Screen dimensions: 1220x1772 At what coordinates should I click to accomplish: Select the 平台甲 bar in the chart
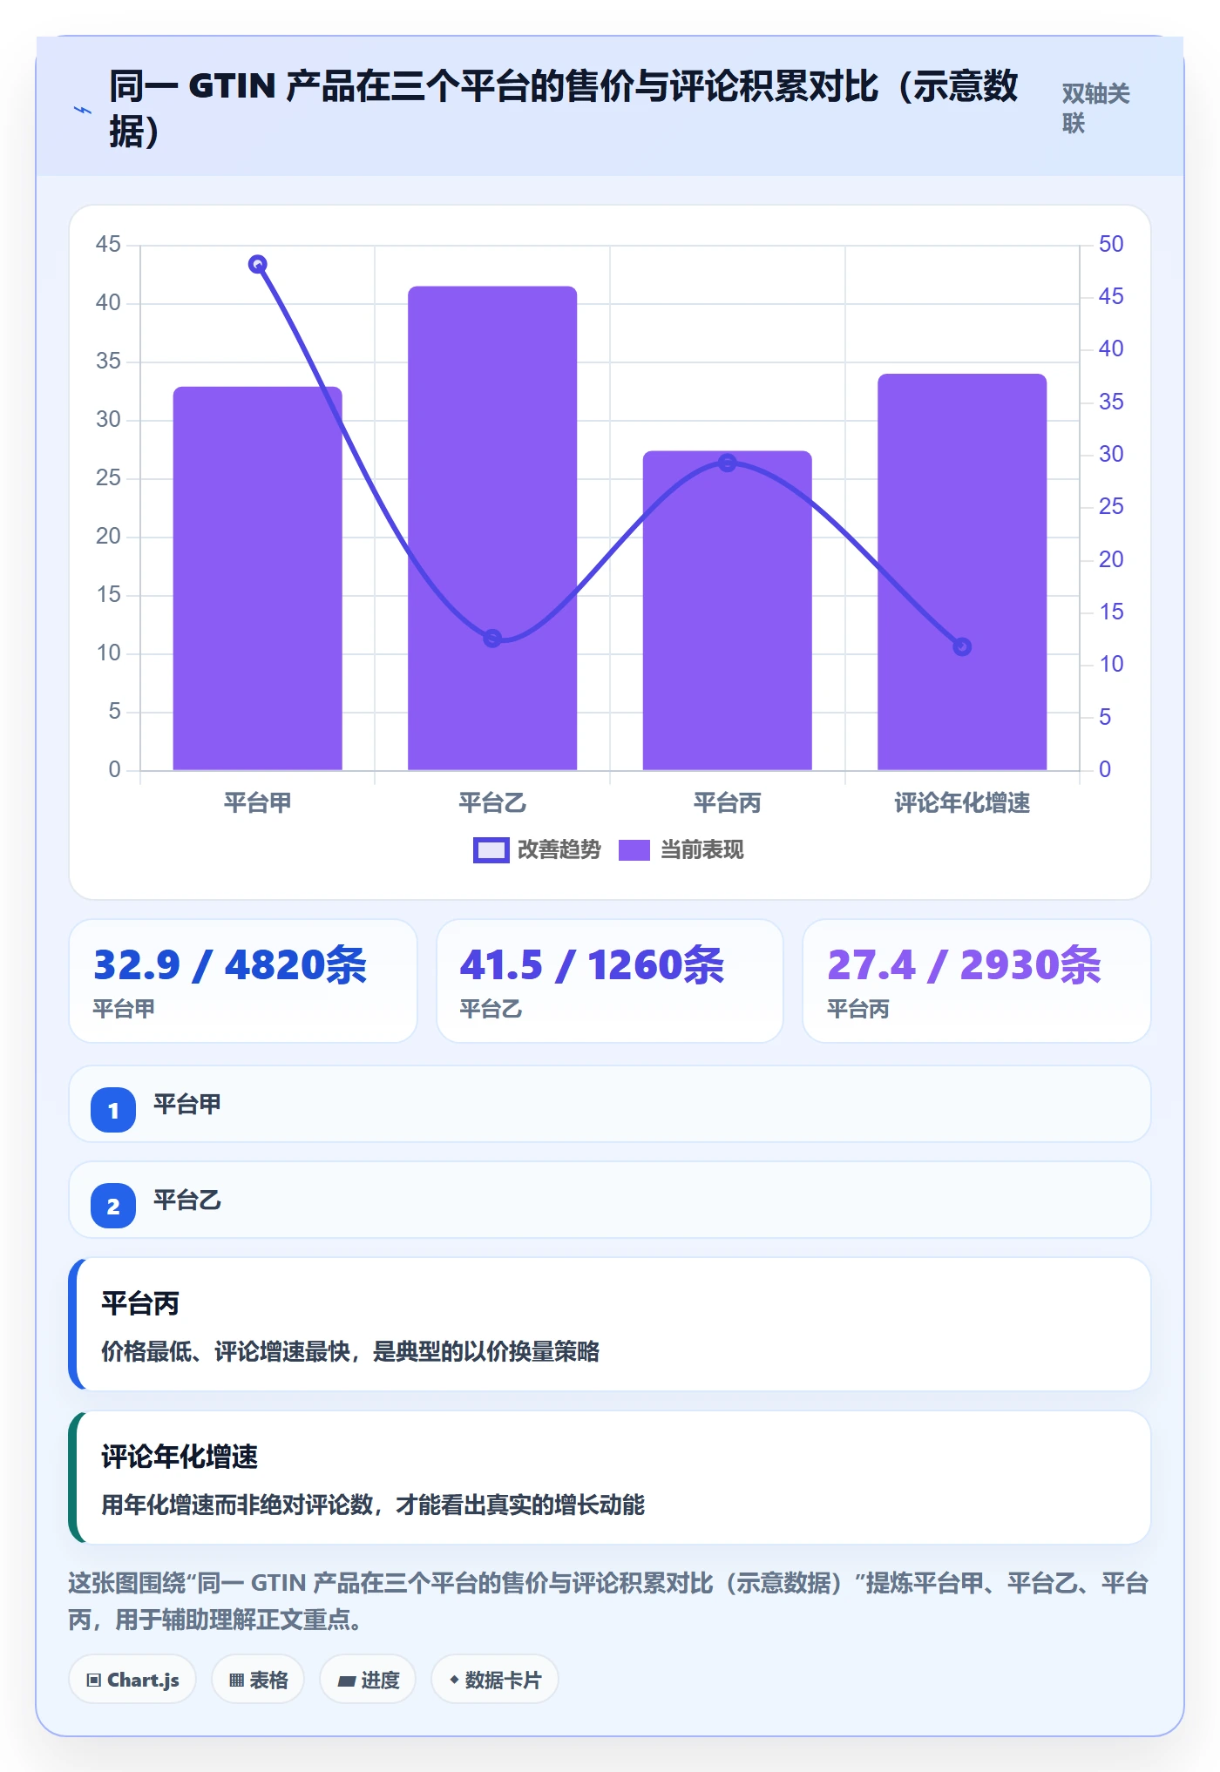click(257, 578)
